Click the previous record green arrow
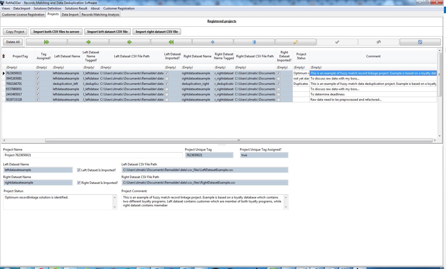 [x=88, y=42]
